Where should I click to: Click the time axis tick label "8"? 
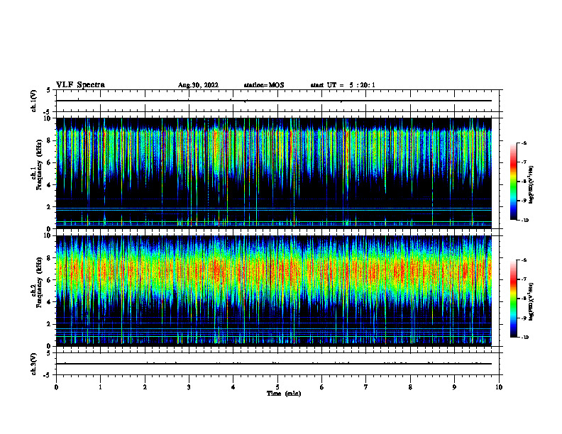tap(410, 387)
